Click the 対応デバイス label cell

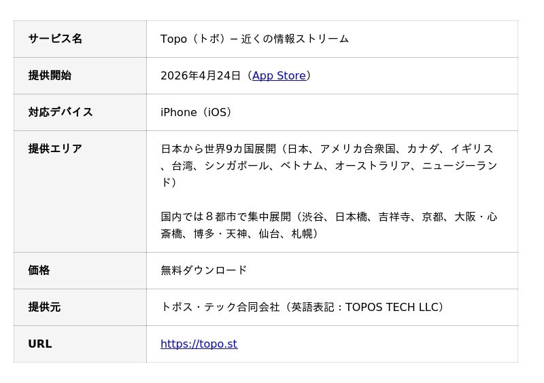[x=61, y=113]
